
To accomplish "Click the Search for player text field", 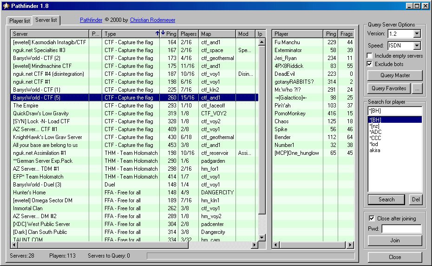I will (x=395, y=111).
